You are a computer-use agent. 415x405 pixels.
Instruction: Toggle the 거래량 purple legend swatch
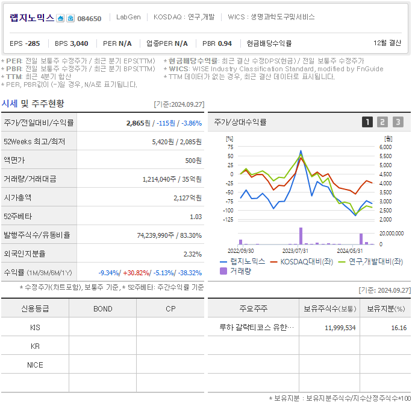pos(223,271)
